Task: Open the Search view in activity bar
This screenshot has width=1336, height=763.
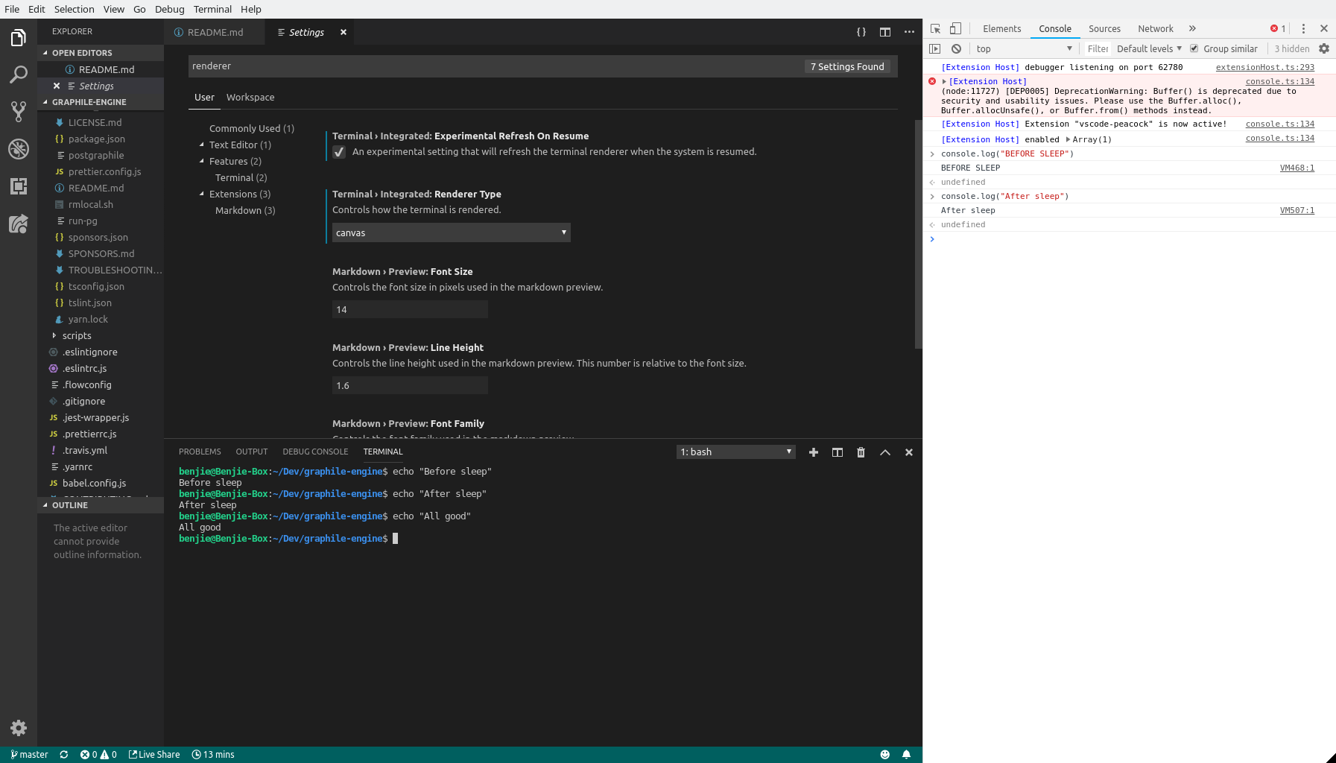Action: tap(19, 75)
